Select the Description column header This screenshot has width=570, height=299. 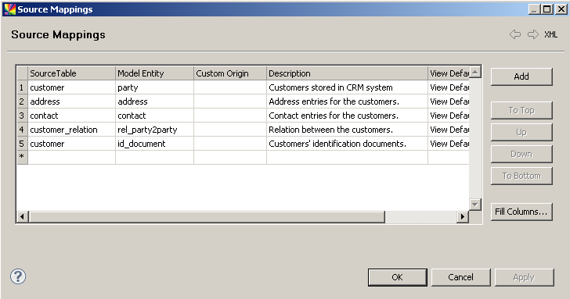(347, 73)
